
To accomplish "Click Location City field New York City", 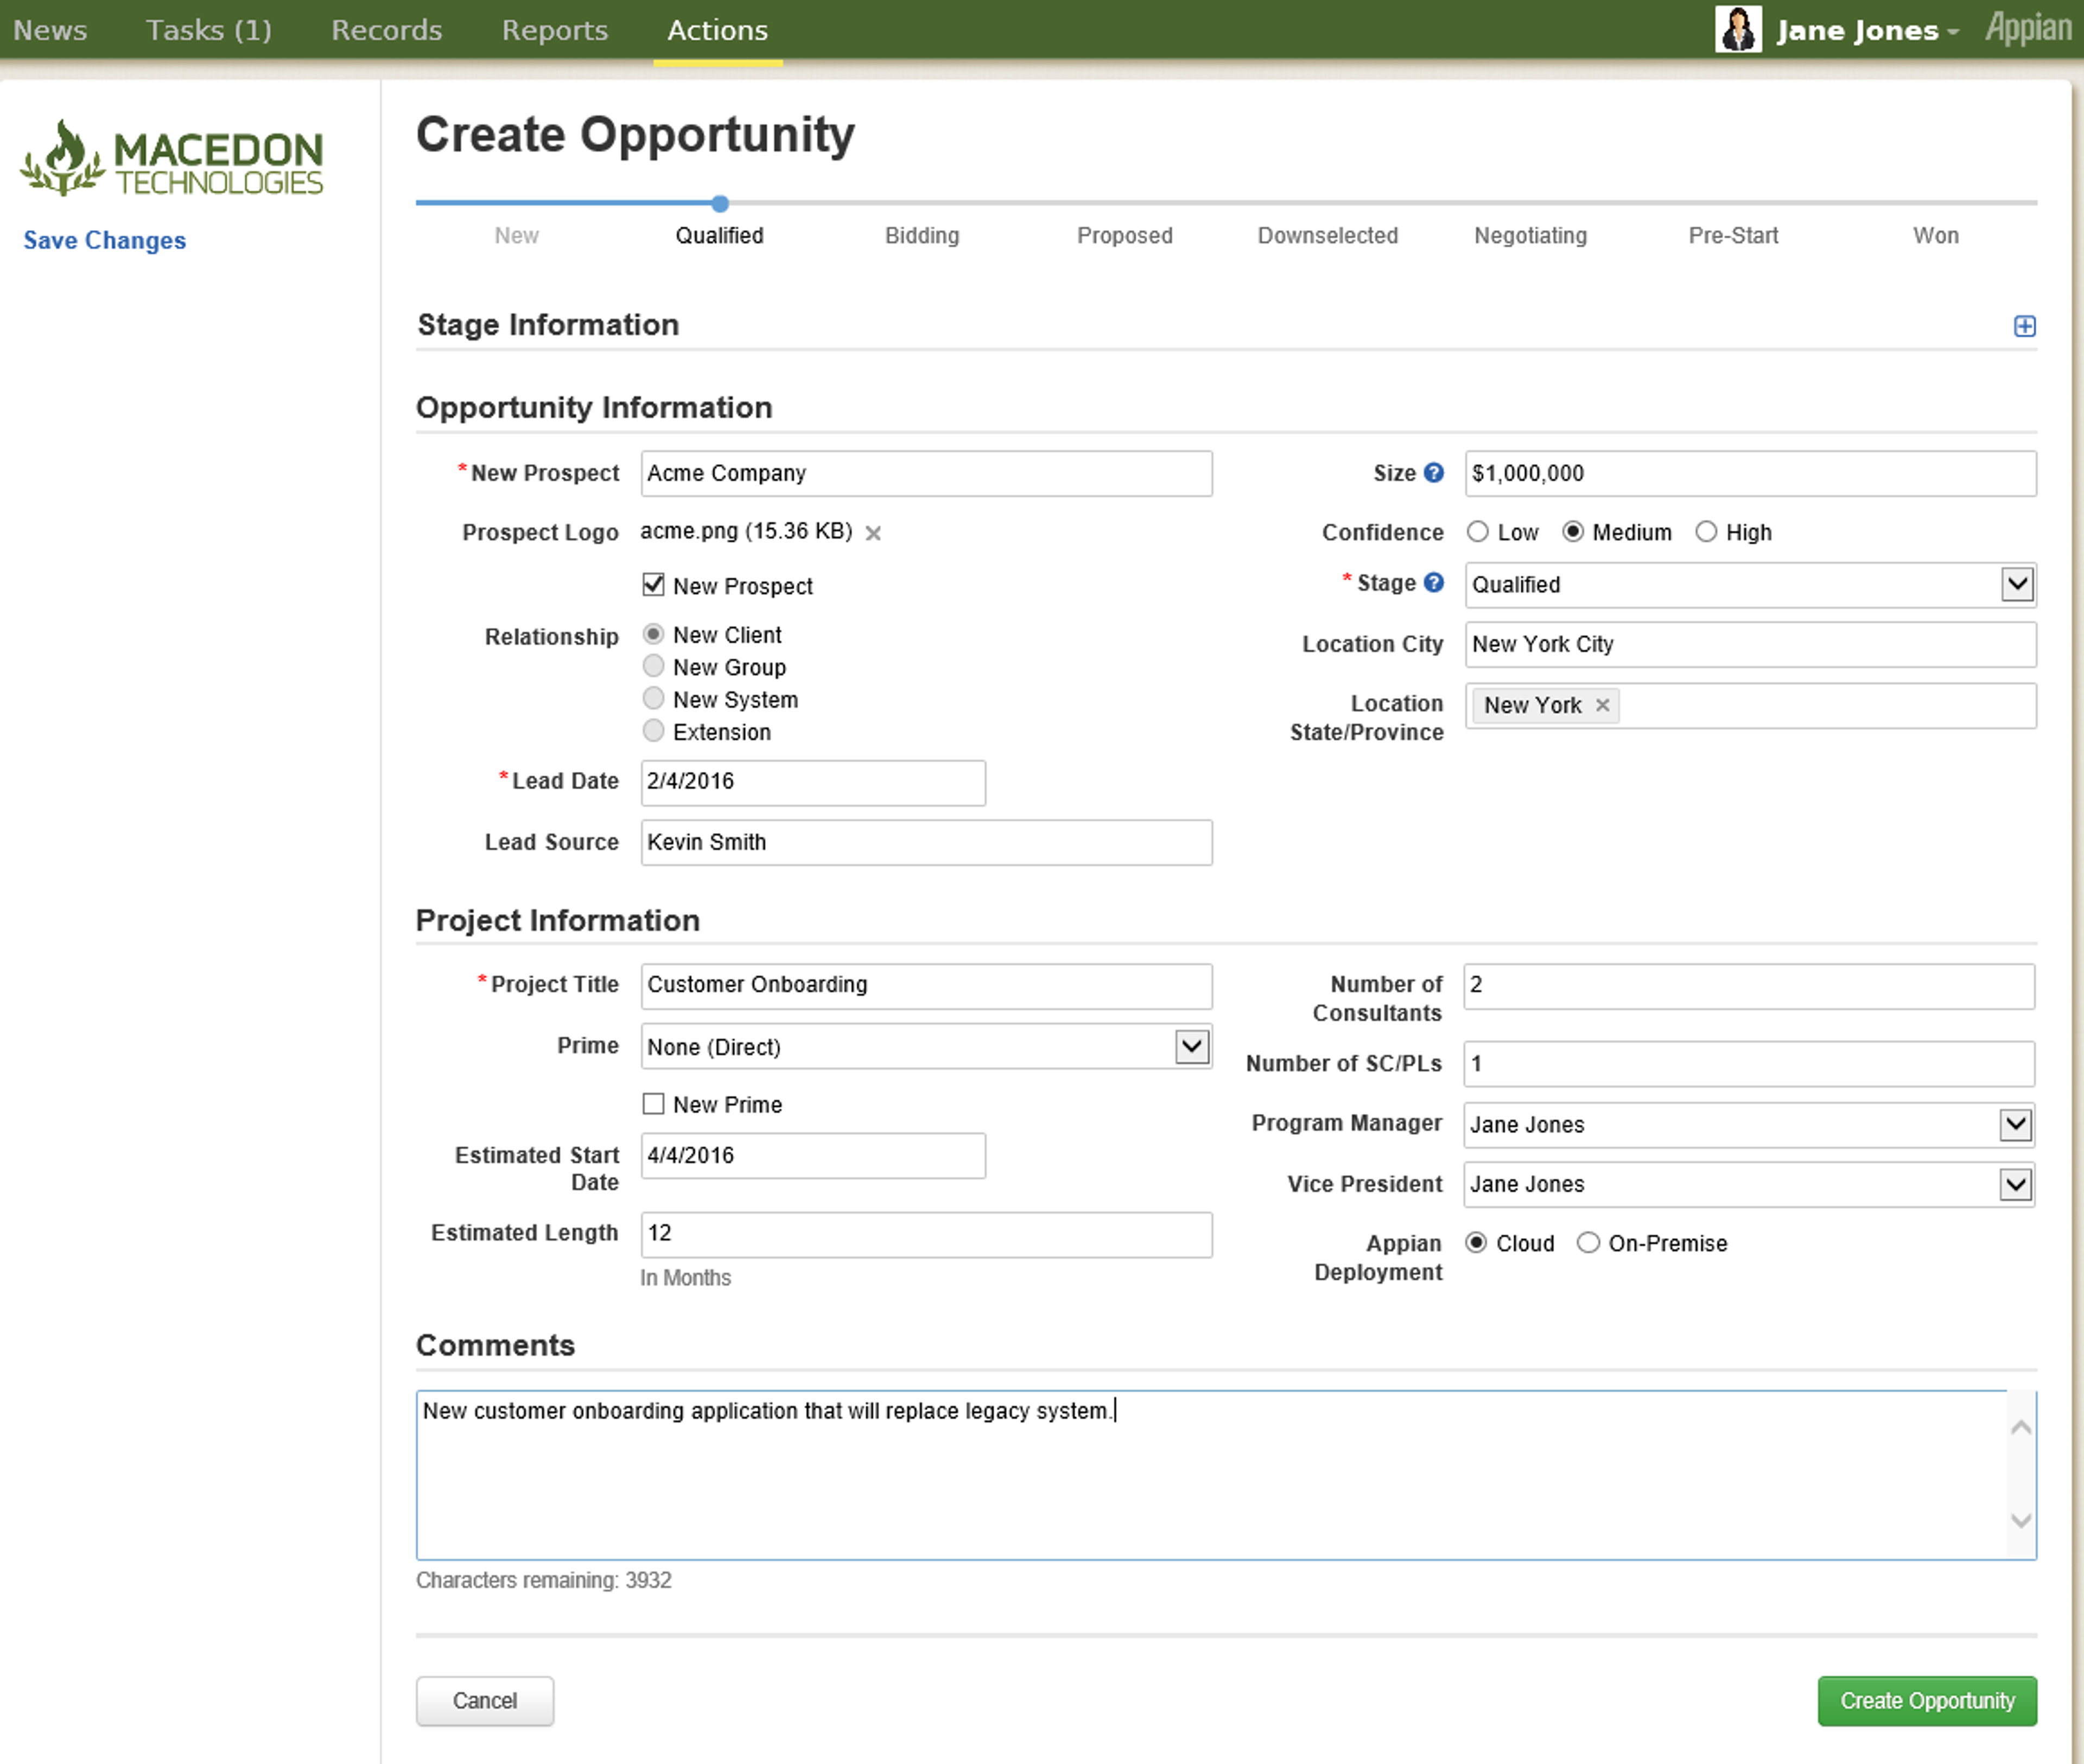I will click(1750, 644).
